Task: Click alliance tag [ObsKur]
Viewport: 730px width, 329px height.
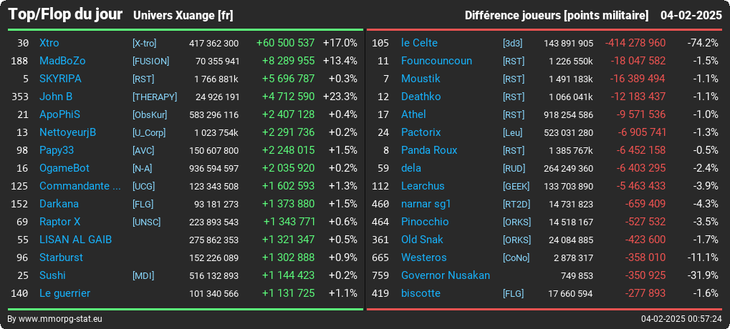Action: (x=150, y=114)
